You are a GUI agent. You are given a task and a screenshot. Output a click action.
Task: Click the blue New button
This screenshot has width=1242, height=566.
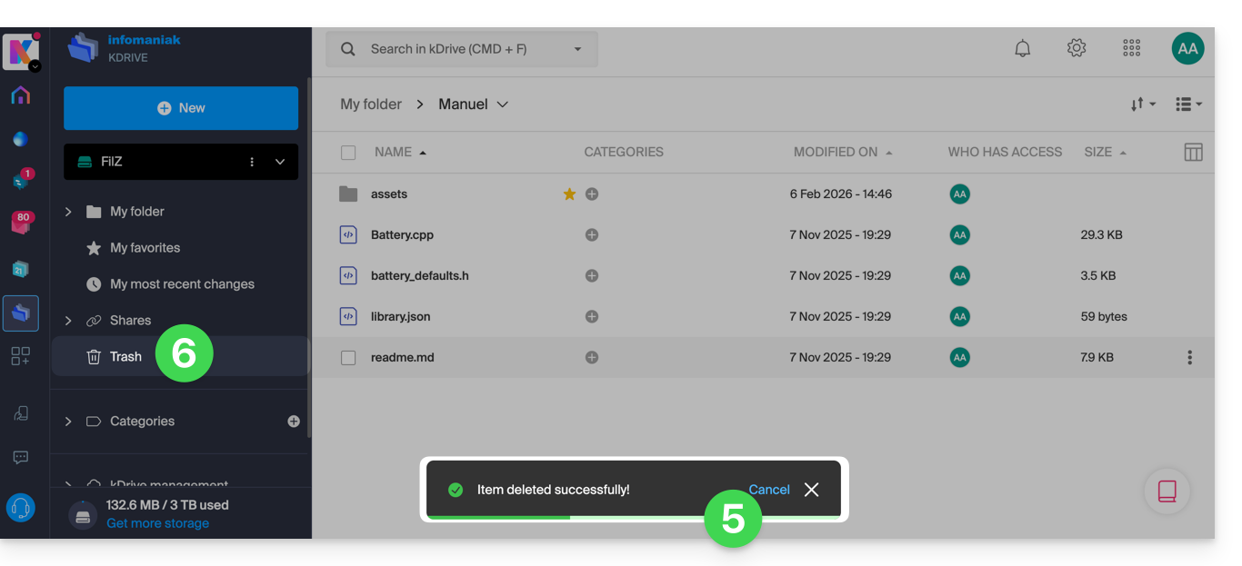(x=181, y=108)
